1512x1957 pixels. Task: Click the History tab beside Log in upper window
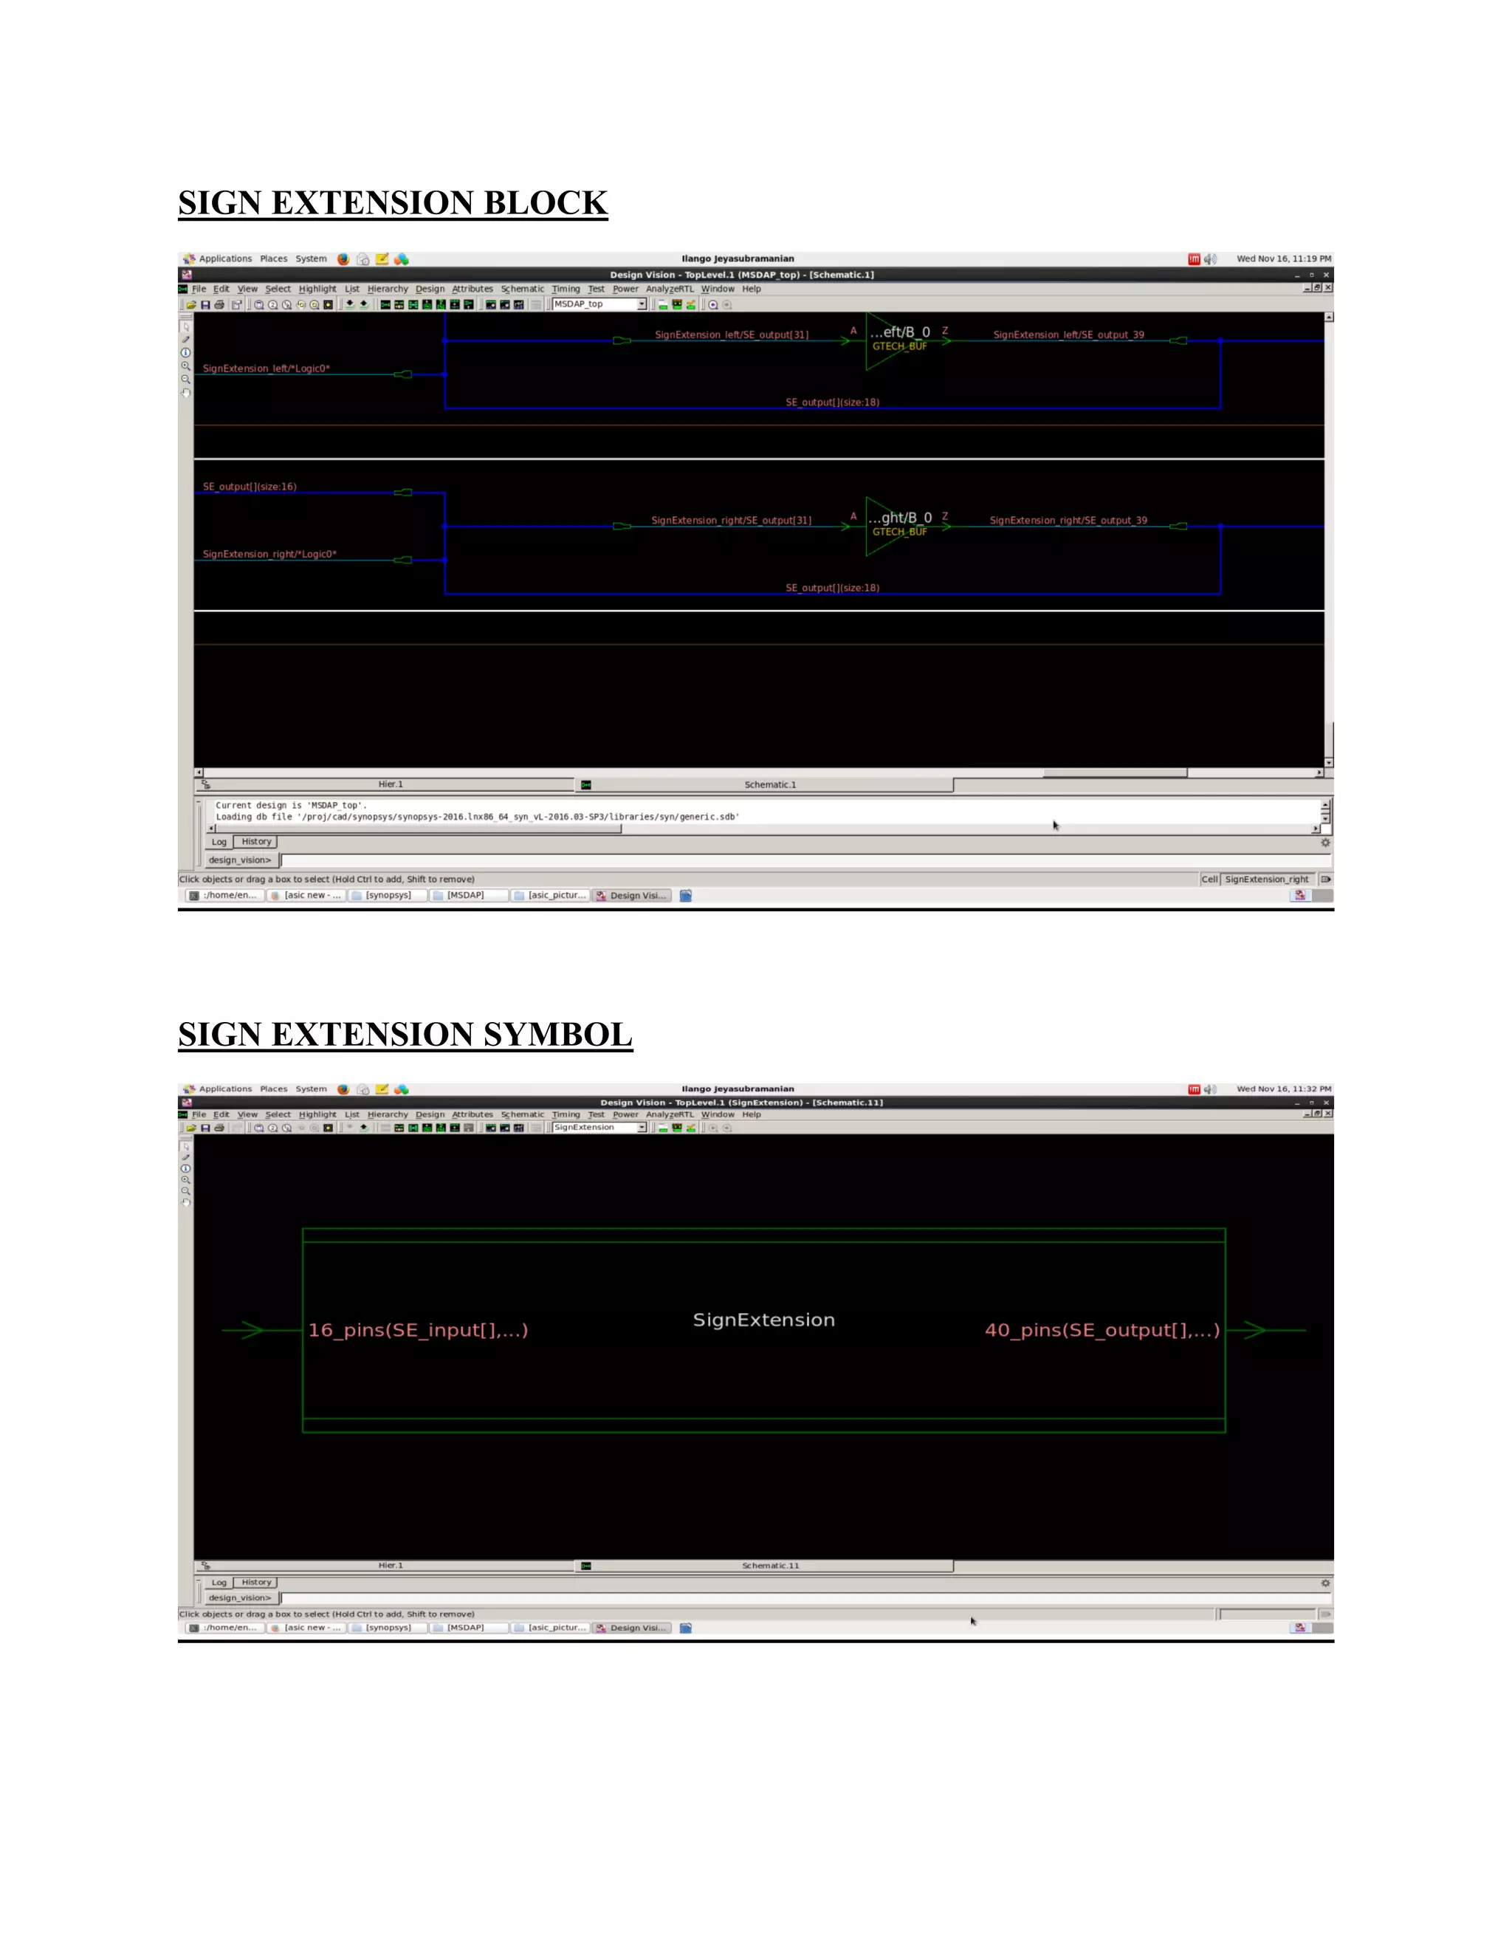point(256,841)
